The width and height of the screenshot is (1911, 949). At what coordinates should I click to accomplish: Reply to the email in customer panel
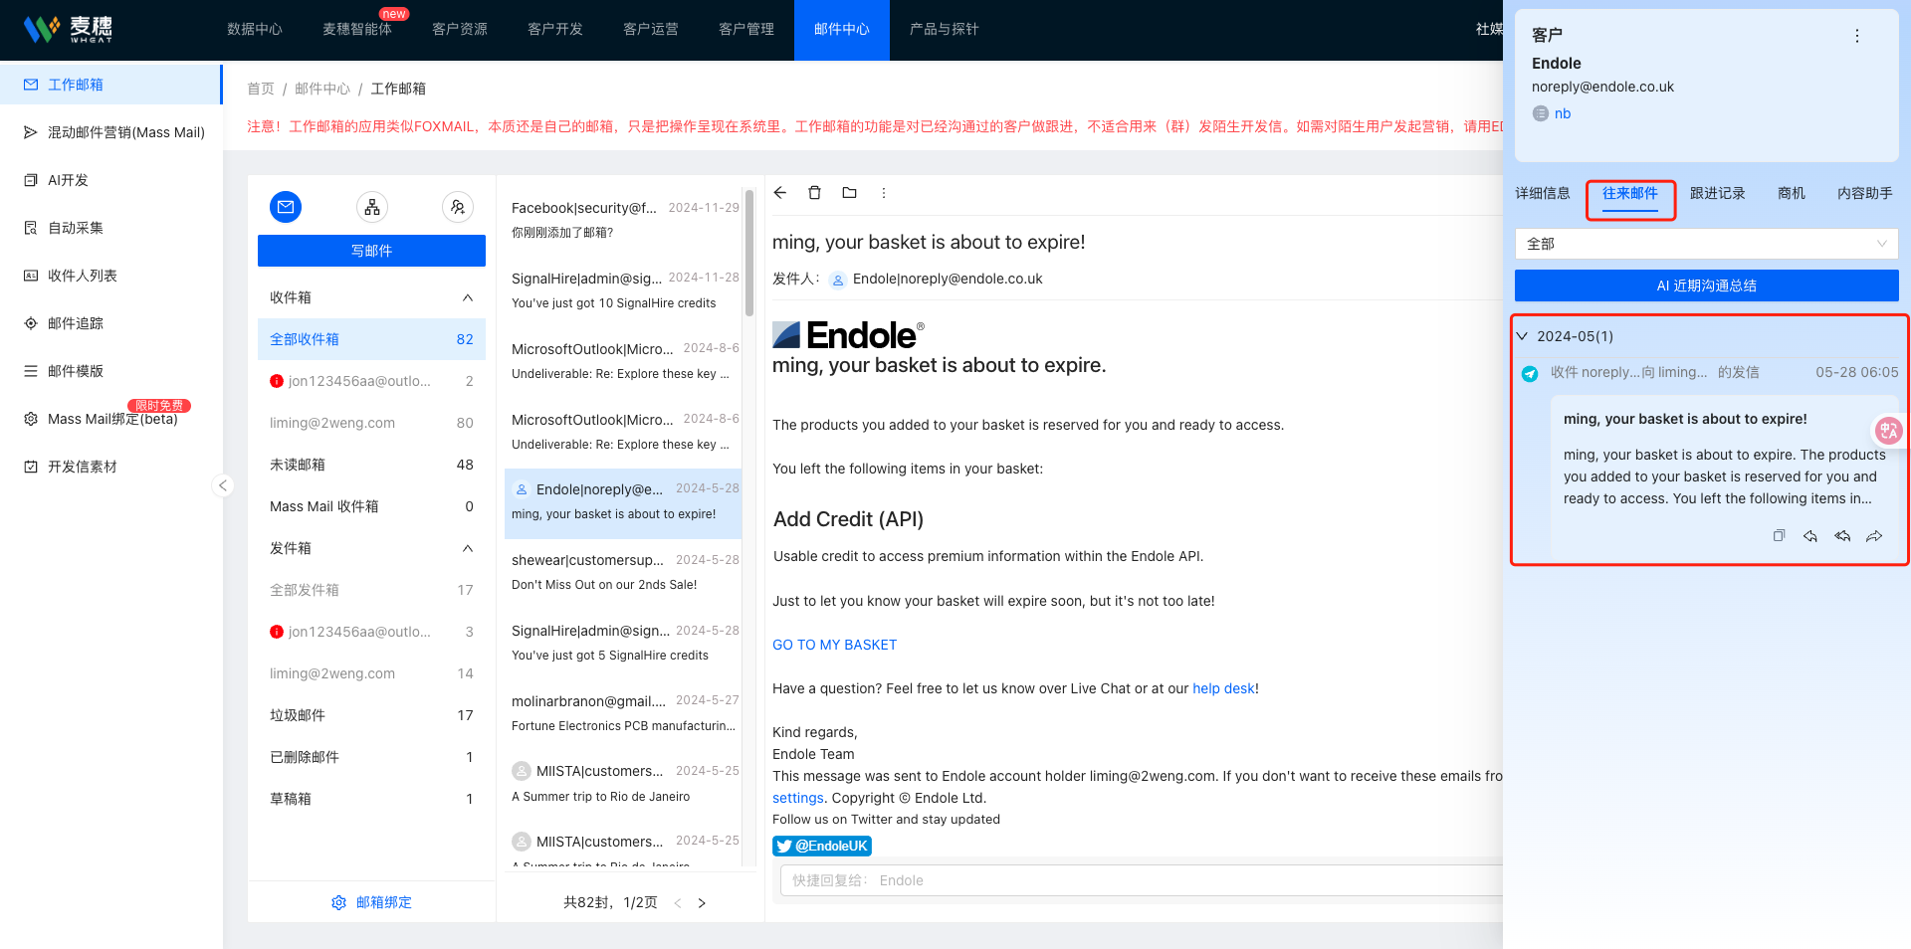coord(1810,536)
